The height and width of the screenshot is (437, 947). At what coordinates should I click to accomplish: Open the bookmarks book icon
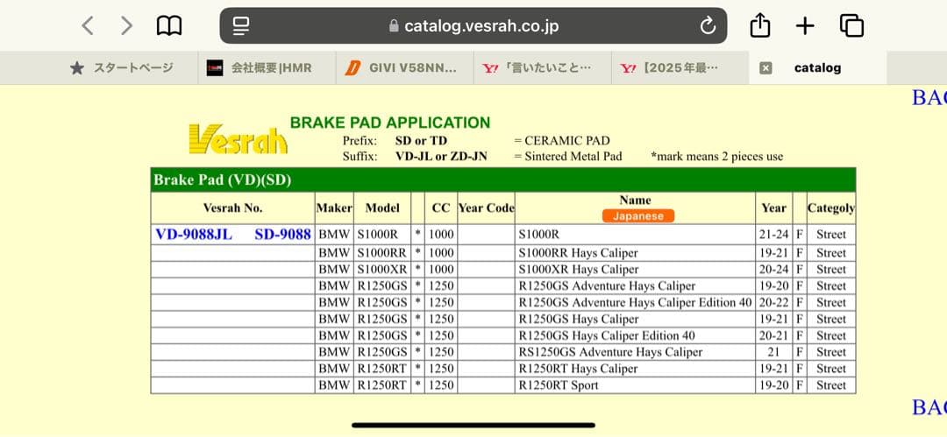click(x=168, y=25)
